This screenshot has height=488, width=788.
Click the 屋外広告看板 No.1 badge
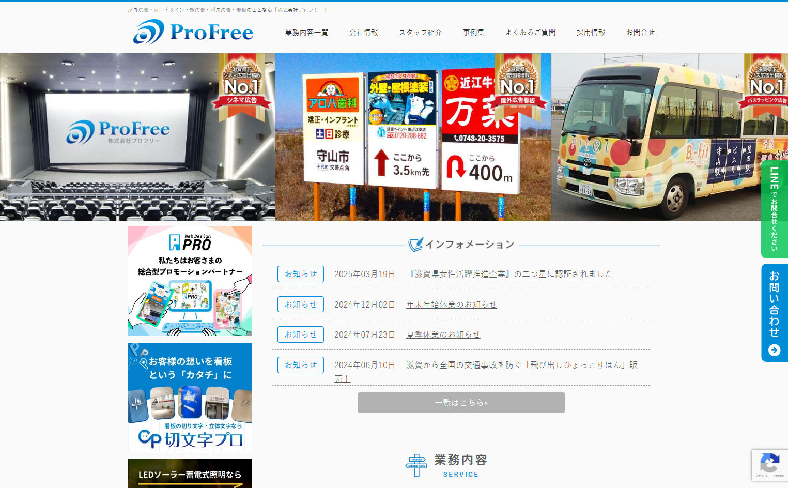518,88
